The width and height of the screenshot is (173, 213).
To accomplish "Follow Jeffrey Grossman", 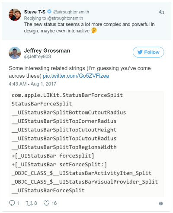I will click(x=148, y=52).
